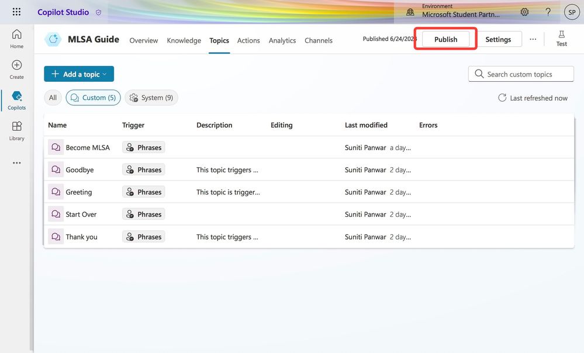Click the 'Last refreshed now' text
The width and height of the screenshot is (584, 353).
point(538,98)
